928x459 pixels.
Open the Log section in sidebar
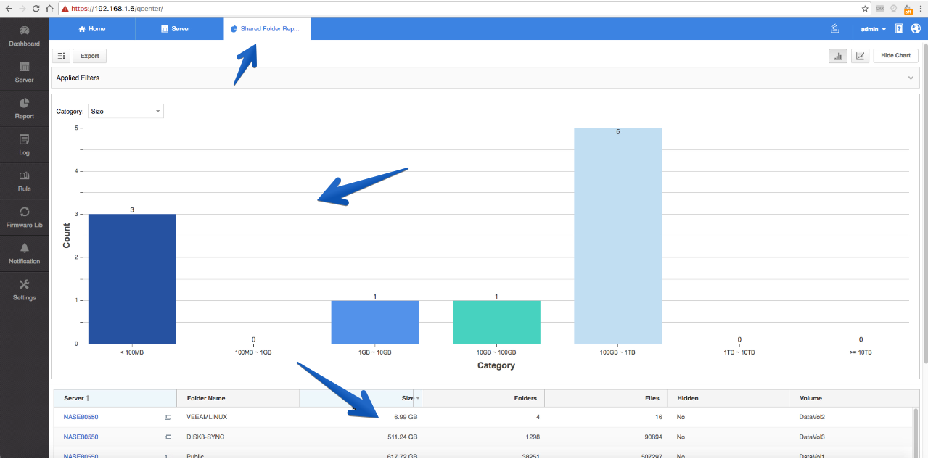[x=24, y=145]
